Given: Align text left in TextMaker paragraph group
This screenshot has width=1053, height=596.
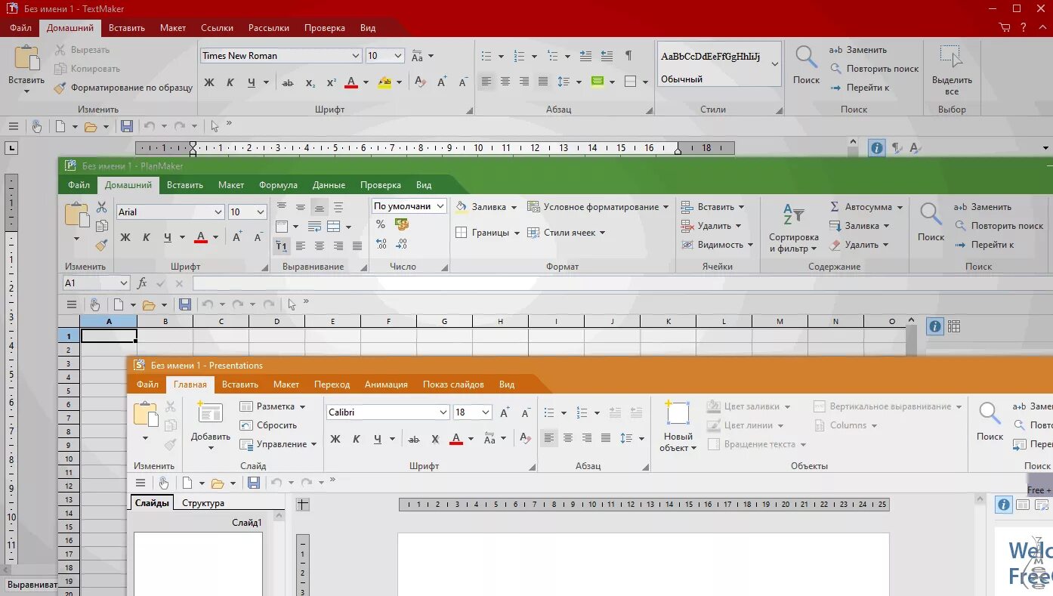Looking at the screenshot, I should pyautogui.click(x=486, y=82).
